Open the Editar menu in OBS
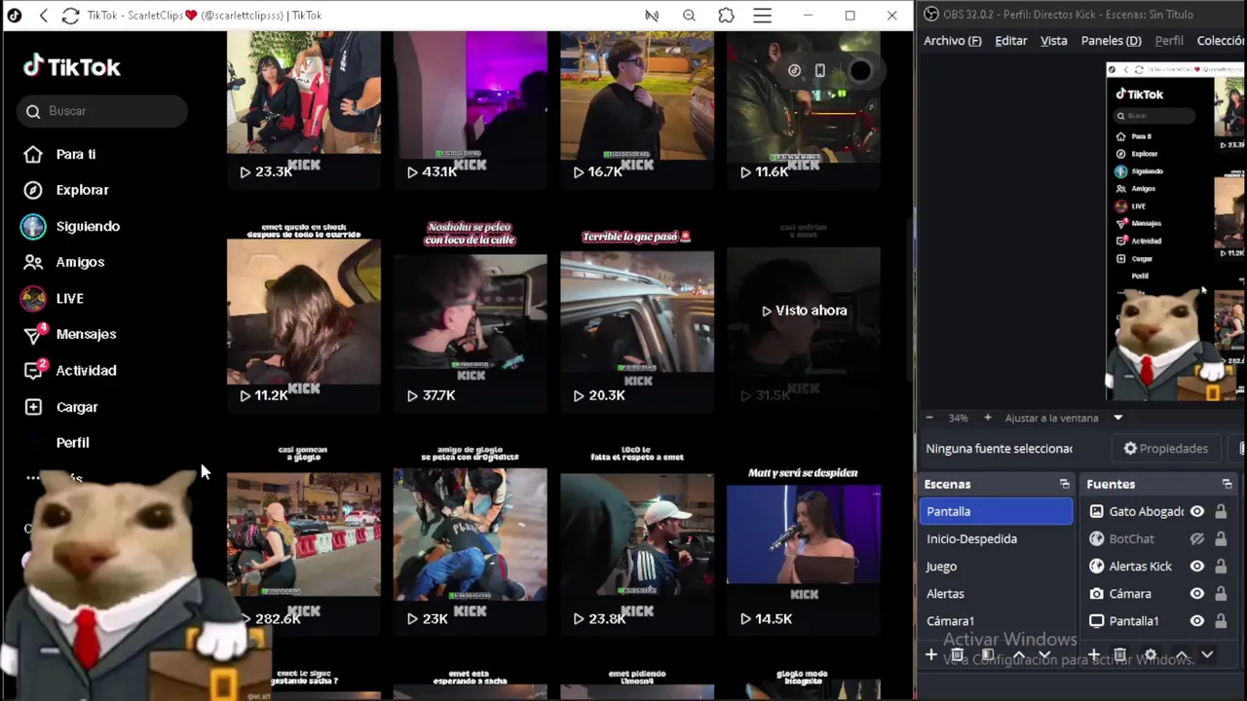This screenshot has width=1247, height=701. coord(1010,41)
